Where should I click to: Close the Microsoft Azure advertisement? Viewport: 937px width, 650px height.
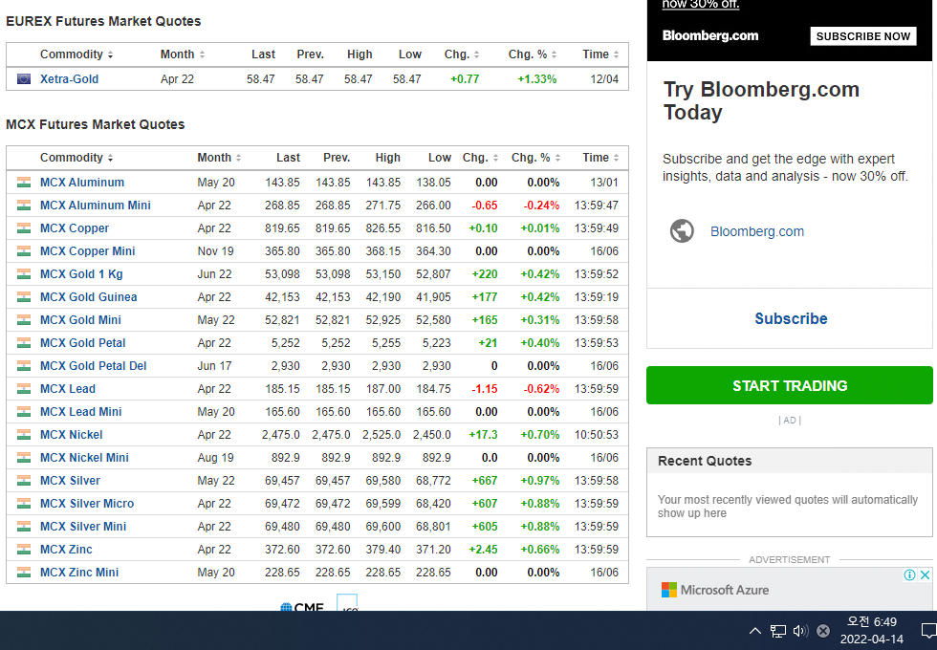[x=925, y=574]
